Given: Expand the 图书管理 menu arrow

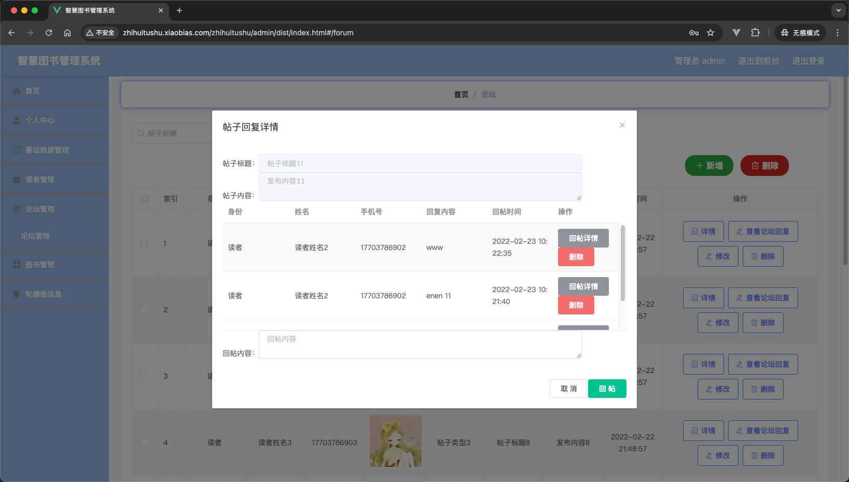Looking at the screenshot, I should point(95,265).
